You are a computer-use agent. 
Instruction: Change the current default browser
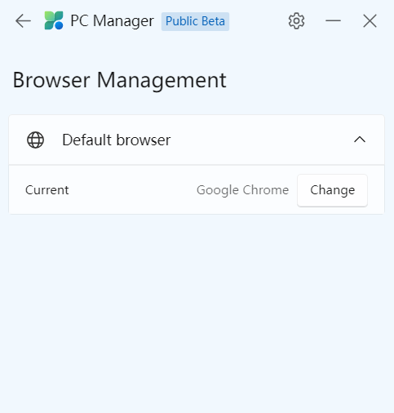[332, 190]
